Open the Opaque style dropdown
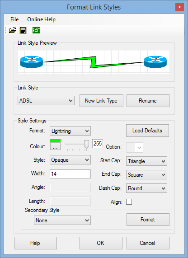The width and height of the screenshot is (188, 258). (x=70, y=160)
